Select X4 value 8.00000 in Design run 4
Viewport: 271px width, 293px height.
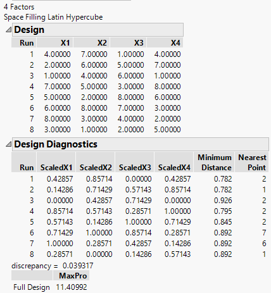[x=167, y=87]
